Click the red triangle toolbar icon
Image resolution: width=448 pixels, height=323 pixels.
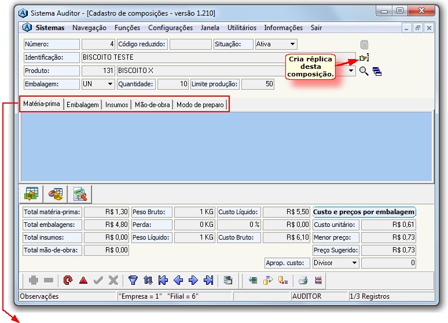click(83, 280)
